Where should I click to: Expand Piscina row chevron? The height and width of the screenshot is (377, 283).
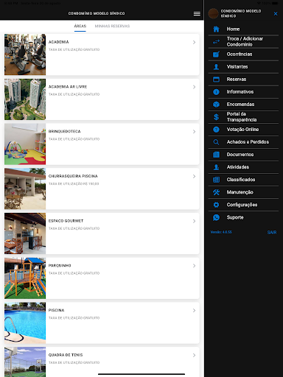click(194, 311)
